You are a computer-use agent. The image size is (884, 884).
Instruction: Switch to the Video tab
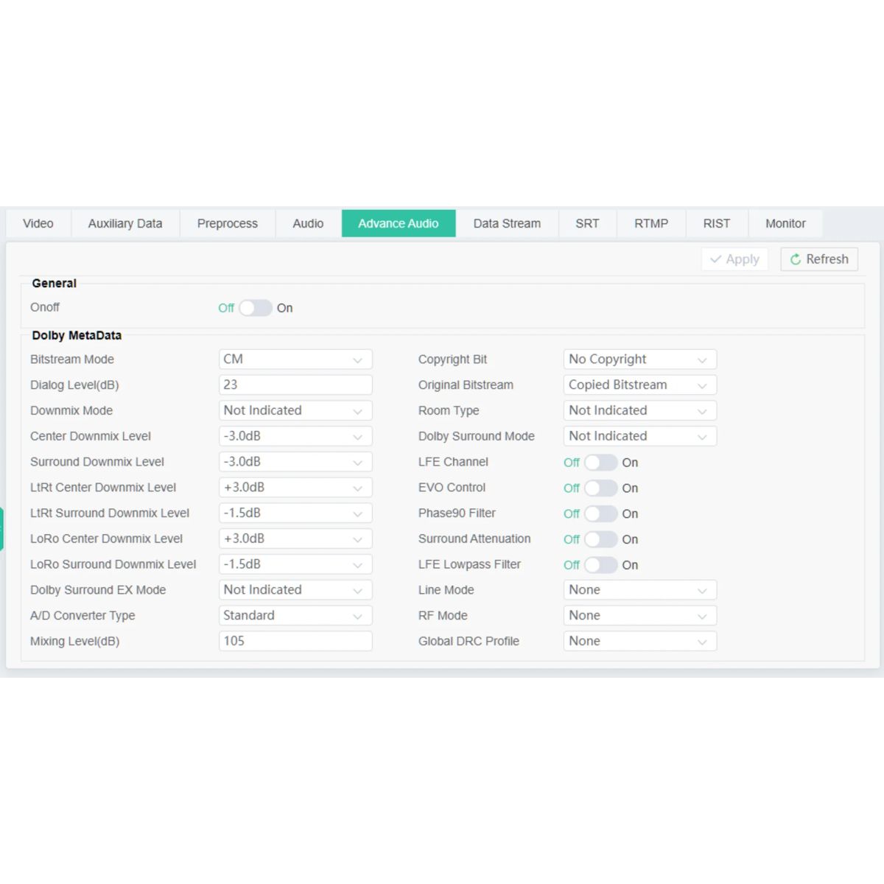(38, 223)
